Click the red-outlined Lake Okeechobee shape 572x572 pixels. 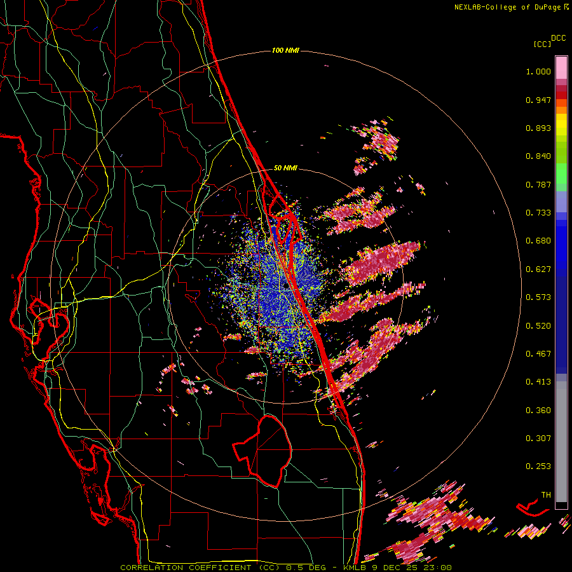point(262,452)
